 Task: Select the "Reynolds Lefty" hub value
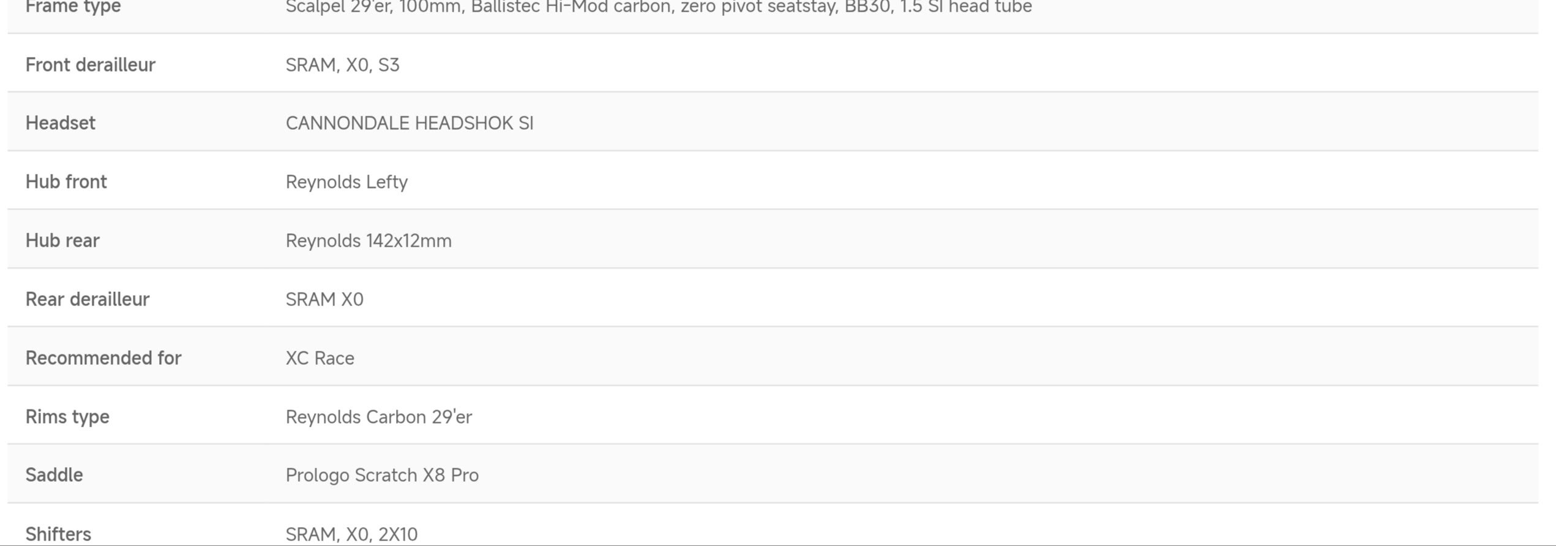[x=346, y=182]
